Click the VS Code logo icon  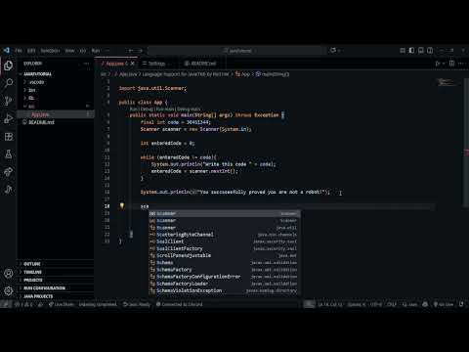click(x=6, y=51)
